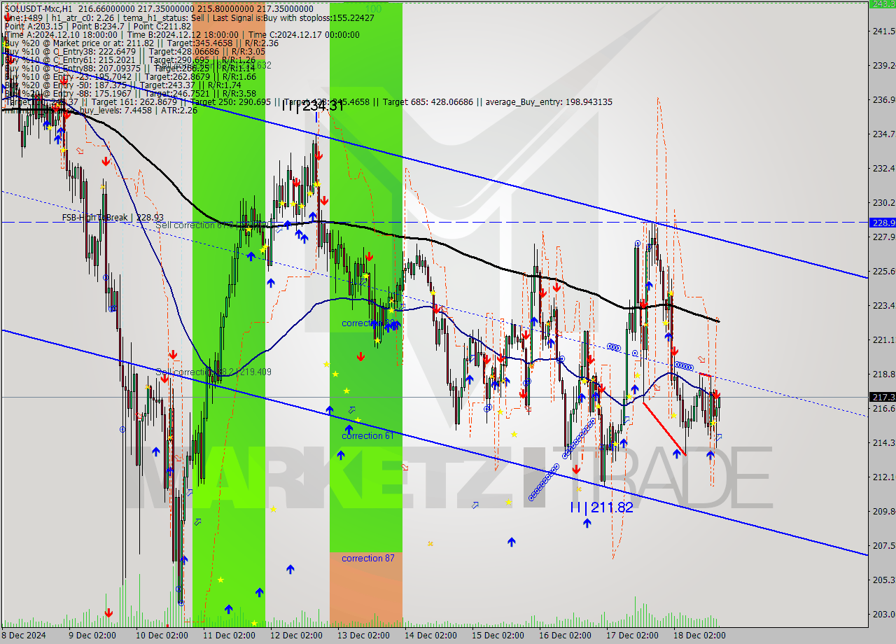
Task: Click the '15 Dec 02:00' time label
Action: (x=498, y=636)
